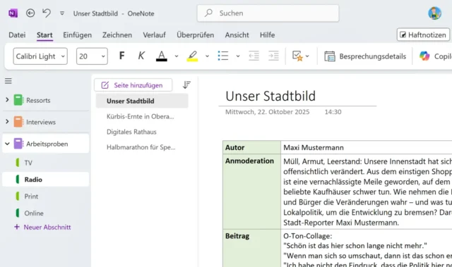Open the Ressorts notebook
The image size is (452, 267).
(38, 100)
